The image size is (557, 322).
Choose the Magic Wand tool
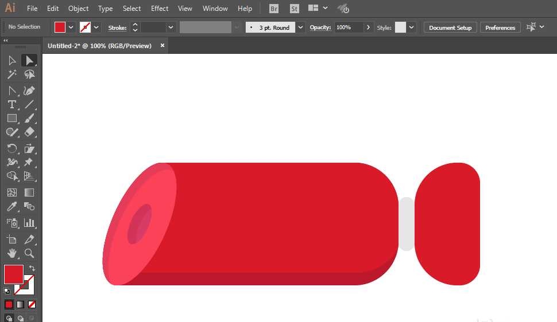coord(11,74)
